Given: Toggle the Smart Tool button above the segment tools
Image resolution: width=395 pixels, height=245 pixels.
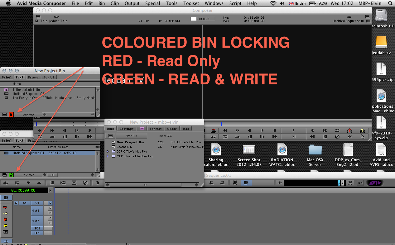Looking at the screenshot, I should 6,197.
